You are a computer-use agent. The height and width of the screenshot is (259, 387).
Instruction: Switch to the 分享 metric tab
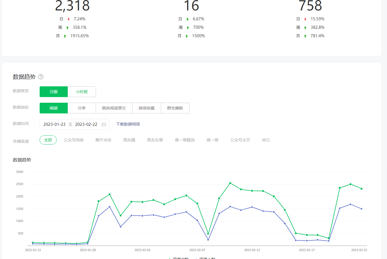82,108
